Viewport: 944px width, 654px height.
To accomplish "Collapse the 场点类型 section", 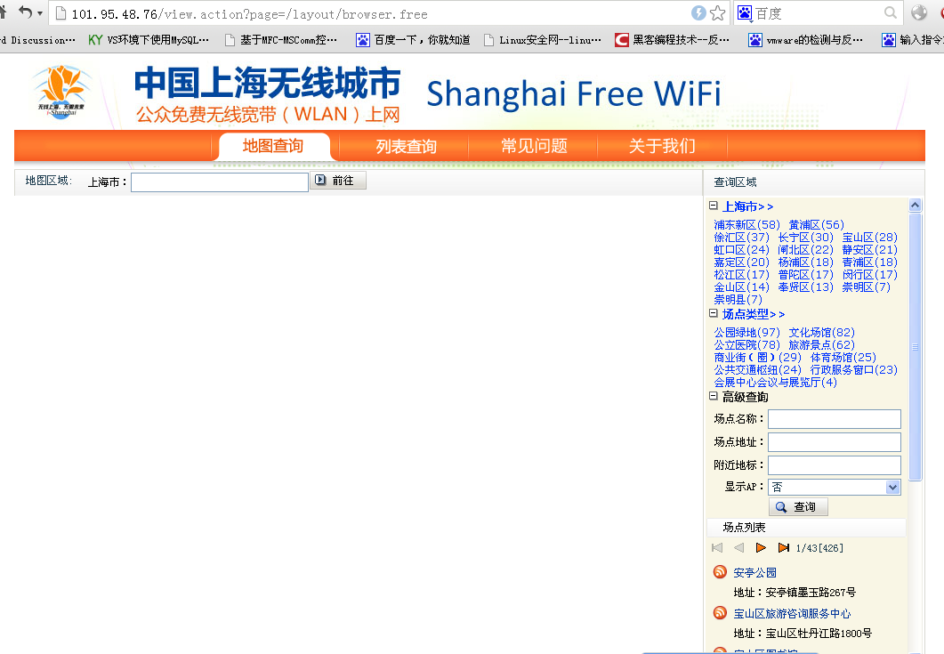I will tap(714, 313).
